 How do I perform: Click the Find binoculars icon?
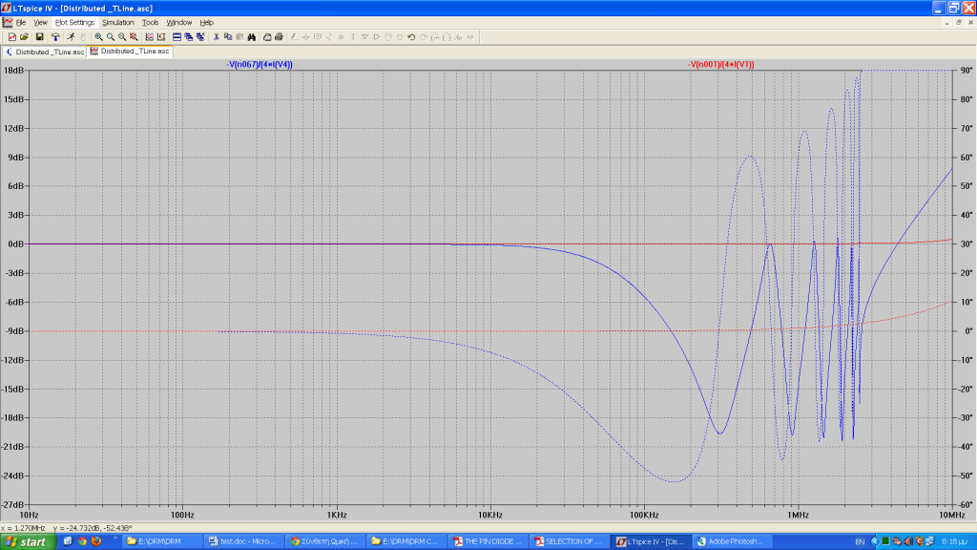point(252,36)
